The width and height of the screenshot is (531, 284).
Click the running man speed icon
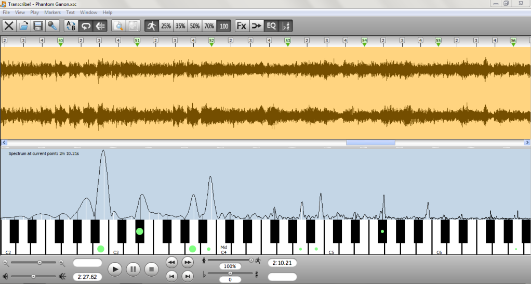151,26
